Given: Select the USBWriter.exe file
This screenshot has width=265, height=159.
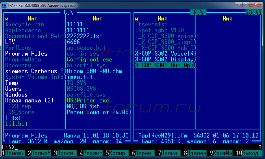Looking at the screenshot, I should [x=88, y=100].
